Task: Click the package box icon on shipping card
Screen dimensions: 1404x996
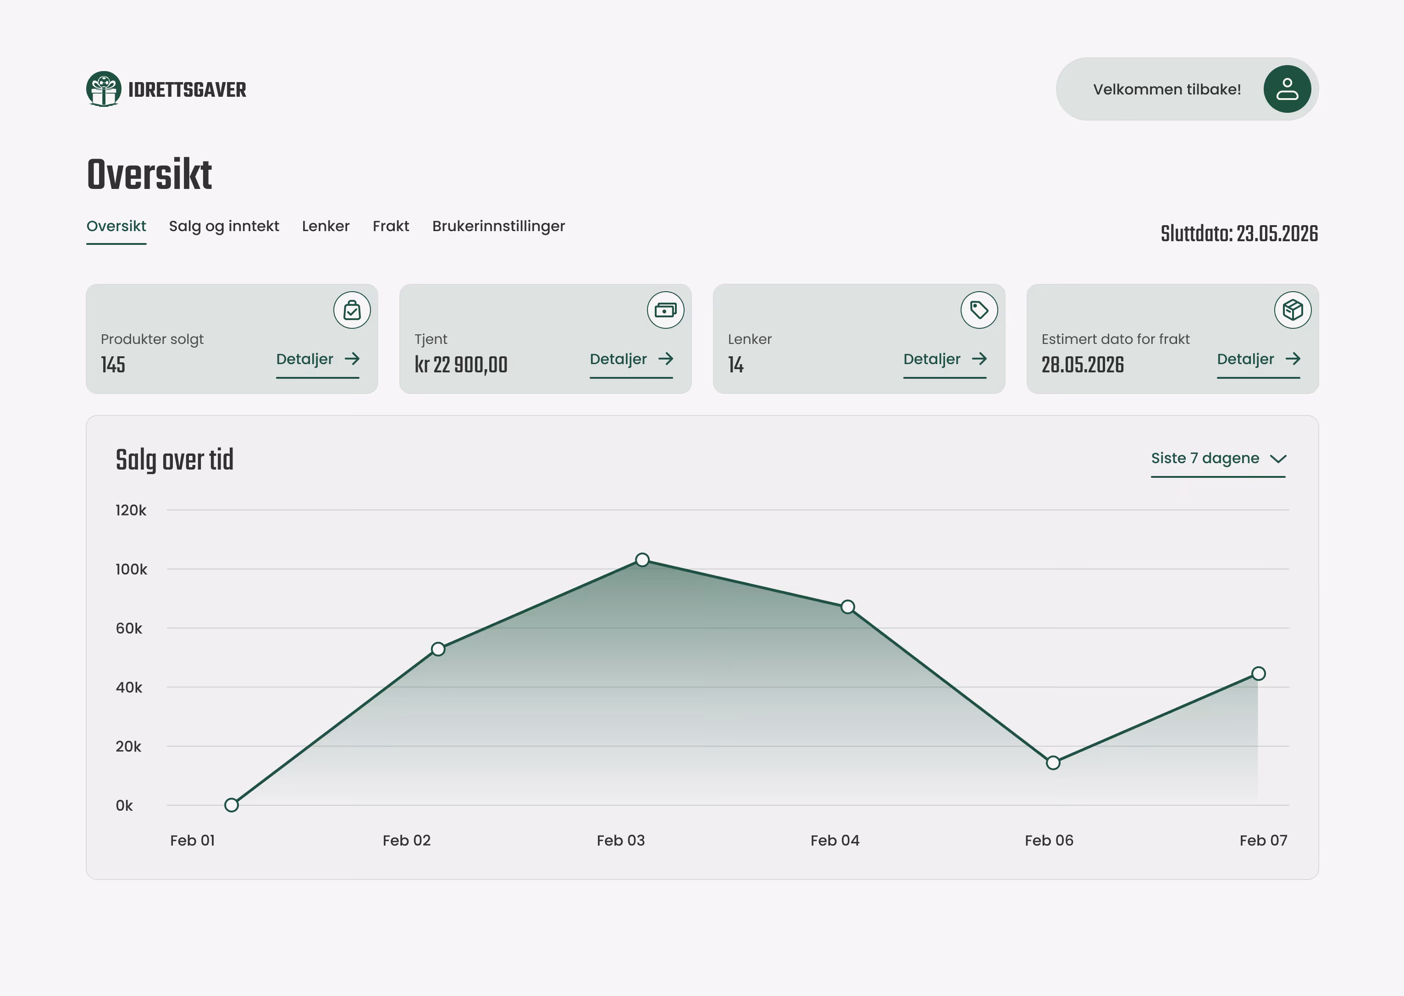Action: coord(1292,310)
